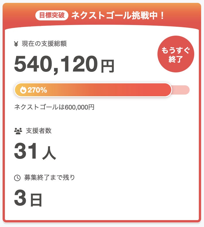204x227 pixels.
Task: Click the 31 supporters count
Action: pos(26,151)
